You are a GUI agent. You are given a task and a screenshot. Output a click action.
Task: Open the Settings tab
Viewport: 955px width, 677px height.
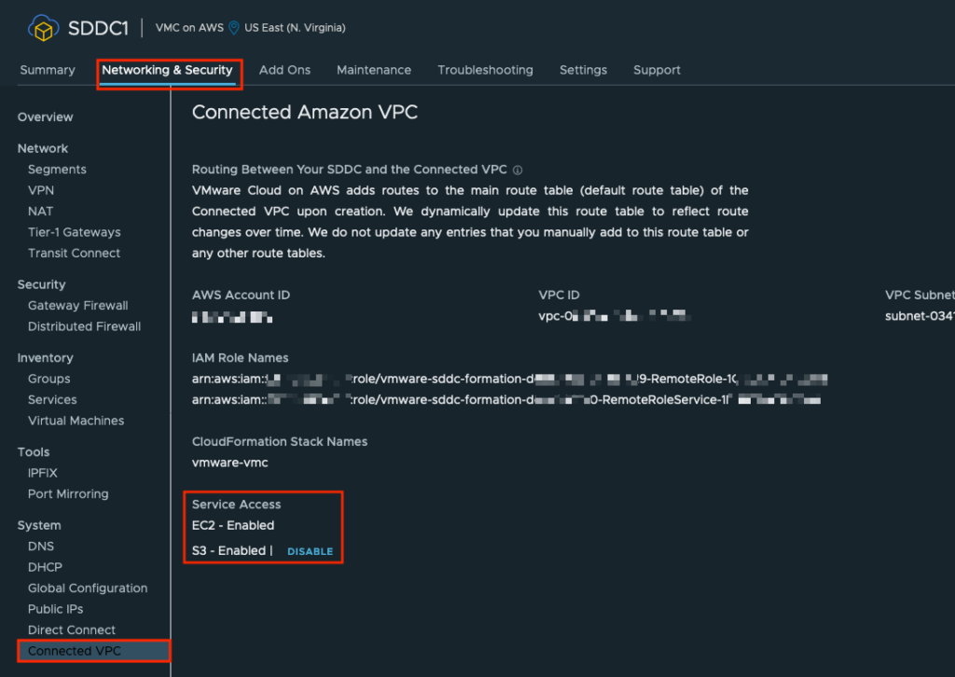(584, 70)
